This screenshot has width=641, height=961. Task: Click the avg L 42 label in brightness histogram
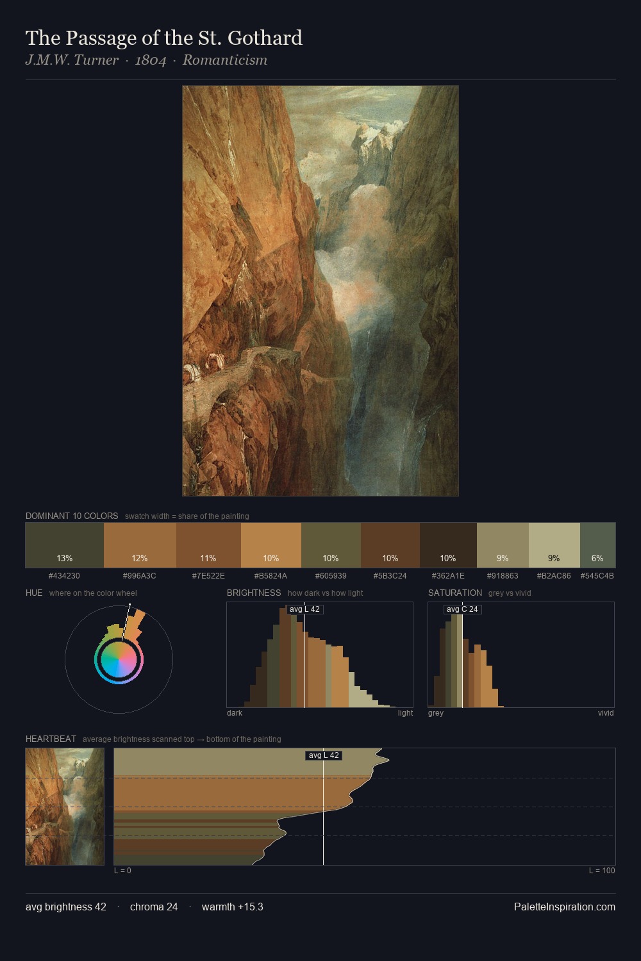tap(304, 609)
